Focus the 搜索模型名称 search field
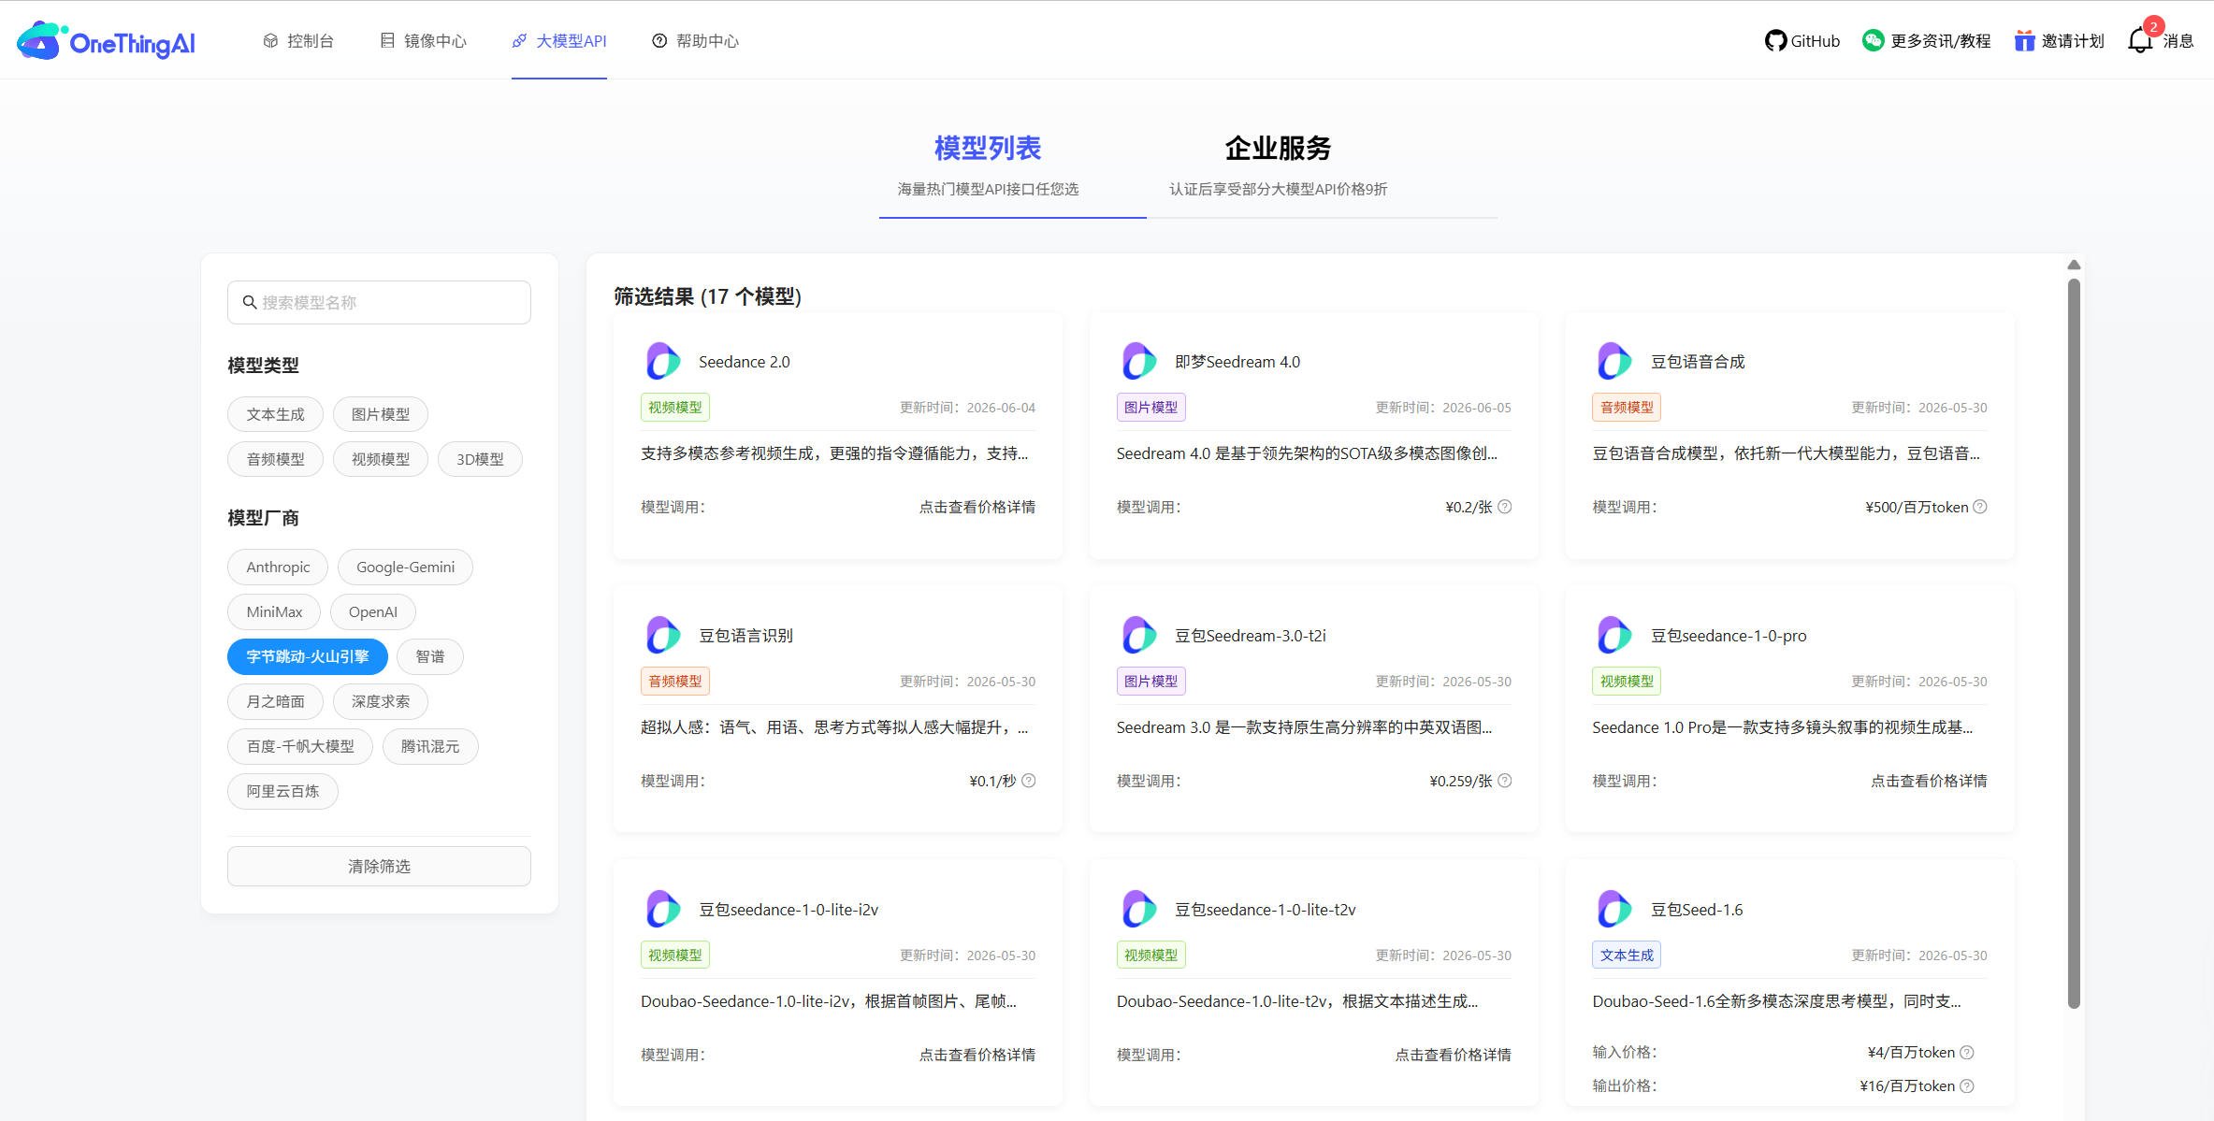2214x1121 pixels. (x=379, y=302)
